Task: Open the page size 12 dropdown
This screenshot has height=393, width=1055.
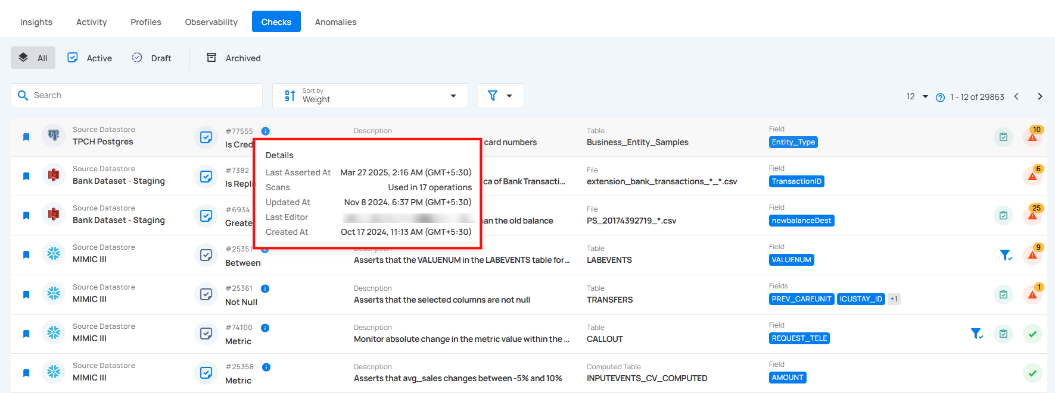Action: click(917, 96)
